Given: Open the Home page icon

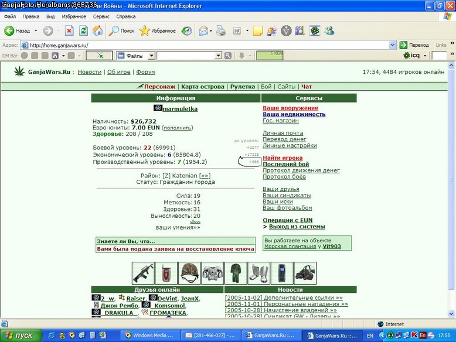Looking at the screenshot, I should tap(98, 30).
